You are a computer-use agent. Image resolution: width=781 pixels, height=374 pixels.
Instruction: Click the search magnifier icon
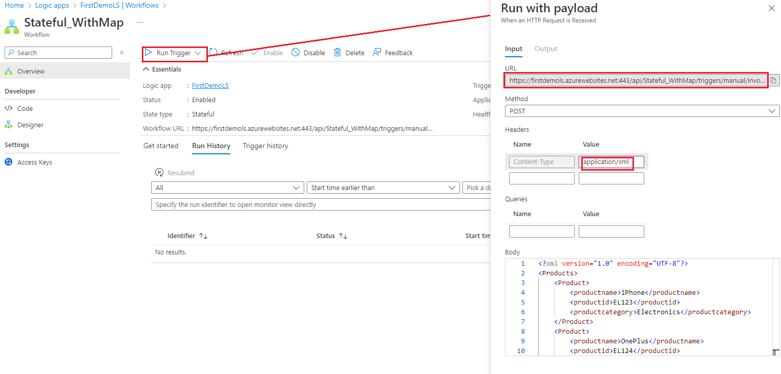[12, 53]
